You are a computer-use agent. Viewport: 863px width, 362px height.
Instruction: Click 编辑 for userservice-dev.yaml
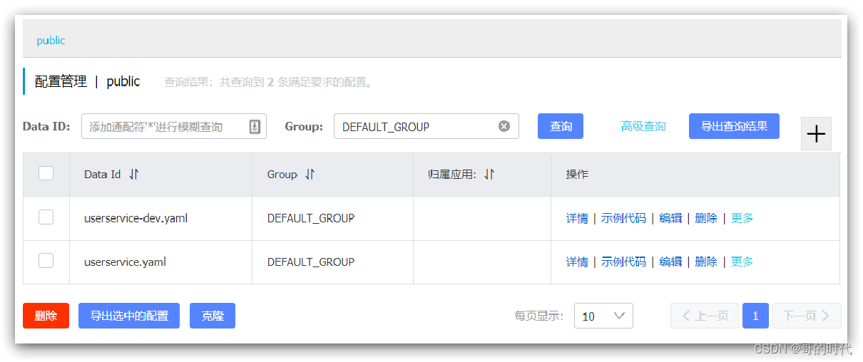coord(670,218)
